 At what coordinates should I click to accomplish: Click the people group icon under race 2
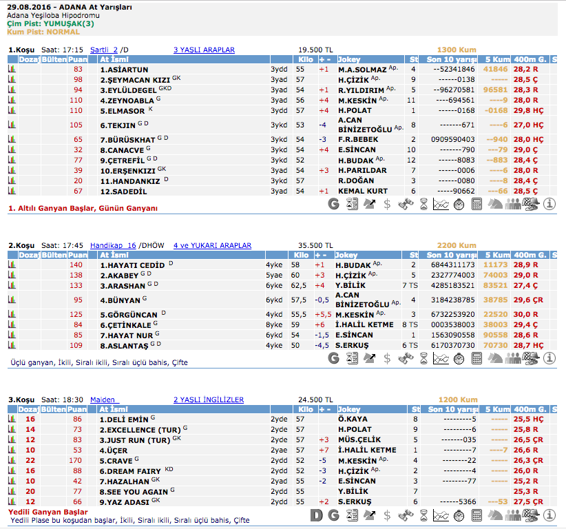(x=513, y=358)
